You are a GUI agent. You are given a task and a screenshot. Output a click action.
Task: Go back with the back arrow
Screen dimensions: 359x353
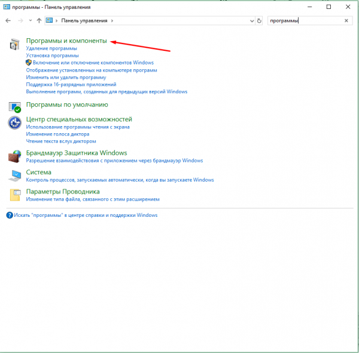pyautogui.click(x=8, y=20)
